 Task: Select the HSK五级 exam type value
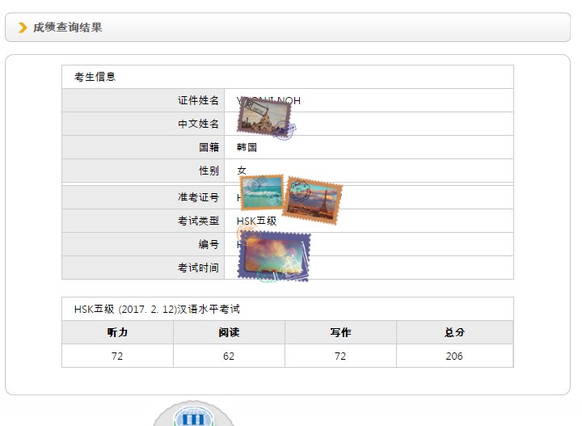pyautogui.click(x=256, y=221)
